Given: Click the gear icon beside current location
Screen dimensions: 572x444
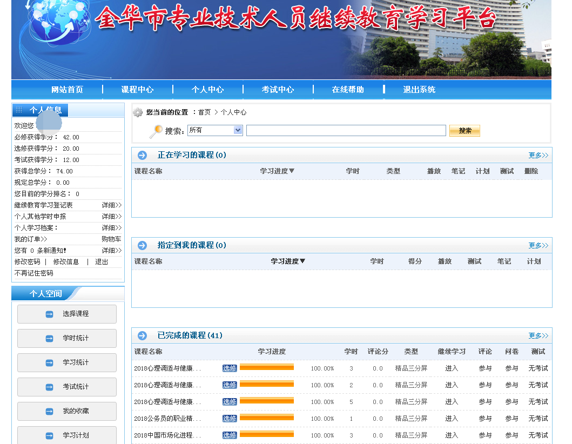Looking at the screenshot, I should coord(138,112).
